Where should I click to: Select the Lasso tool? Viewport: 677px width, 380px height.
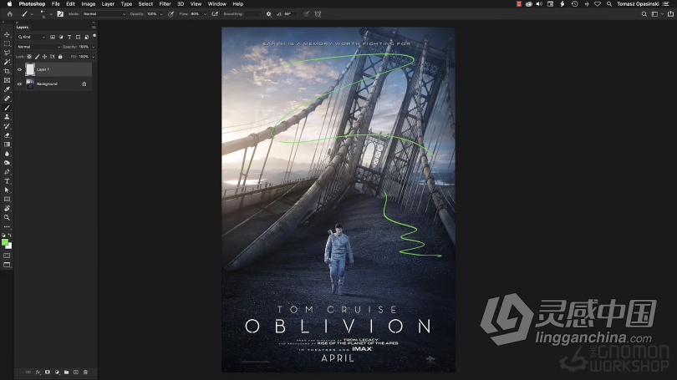point(7,53)
